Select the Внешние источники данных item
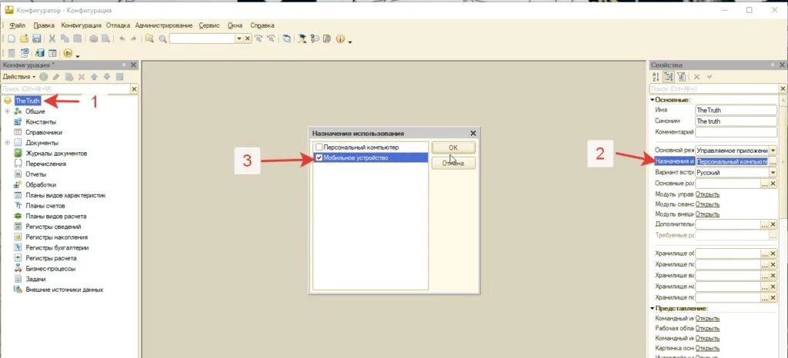 [x=65, y=290]
